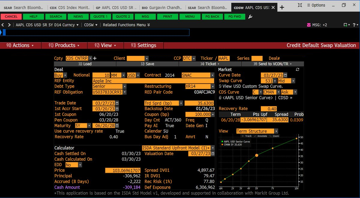Expand Related Functions Menu chevron
This screenshot has height=198, width=360.
pos(148,25)
